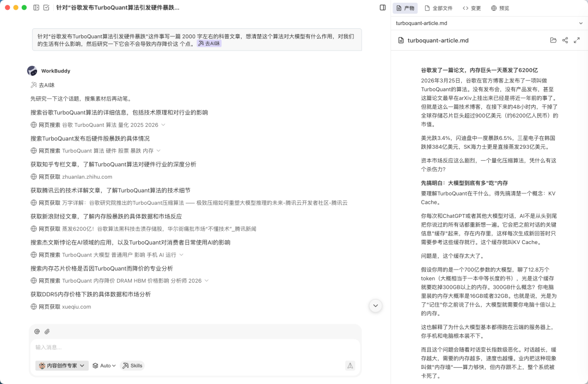Click the @ mention icon
The height and width of the screenshot is (384, 588).
[x=37, y=332]
